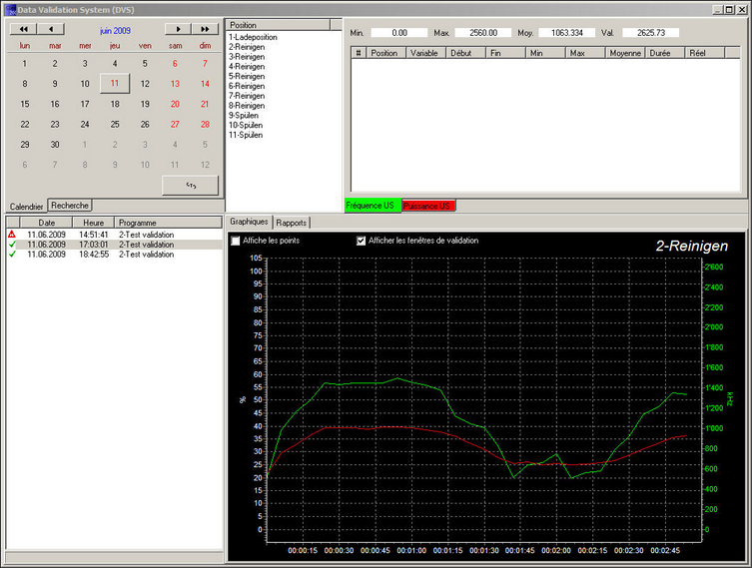Image resolution: width=752 pixels, height=568 pixels.
Task: Select position 4-Reinigen
Action: [x=247, y=67]
